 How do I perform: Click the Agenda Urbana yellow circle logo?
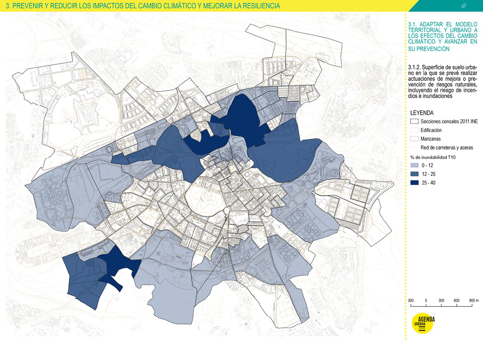click(422, 324)
